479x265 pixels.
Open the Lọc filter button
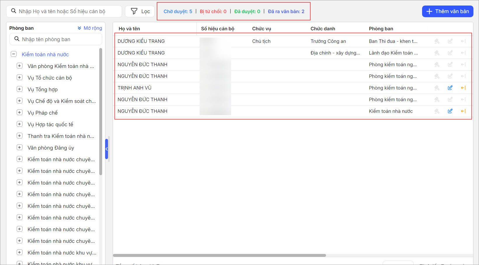(x=140, y=11)
